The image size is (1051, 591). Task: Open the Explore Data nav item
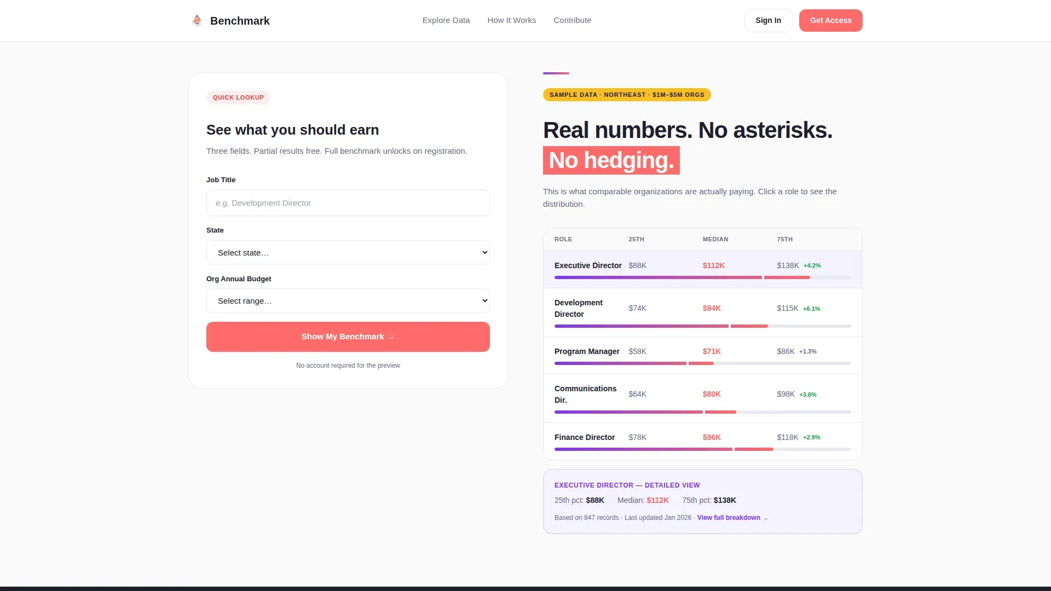pos(446,20)
